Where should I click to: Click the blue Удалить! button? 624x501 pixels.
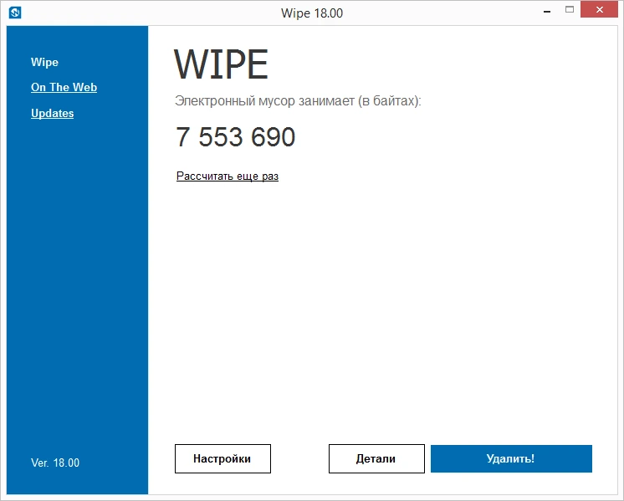tap(511, 459)
